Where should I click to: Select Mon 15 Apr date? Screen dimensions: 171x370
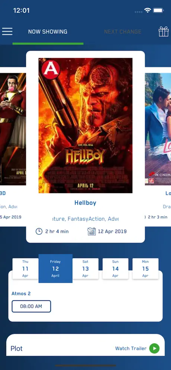click(x=145, y=269)
